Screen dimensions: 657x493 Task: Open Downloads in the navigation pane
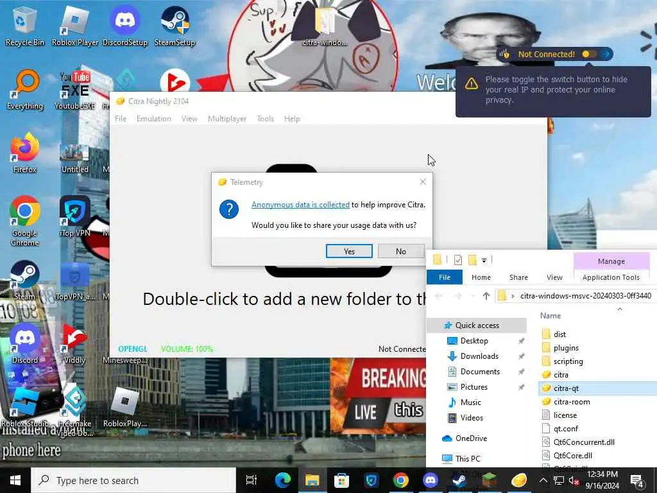click(x=479, y=356)
